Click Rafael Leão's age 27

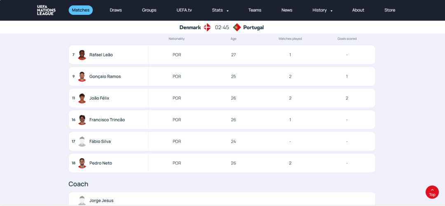point(233,55)
